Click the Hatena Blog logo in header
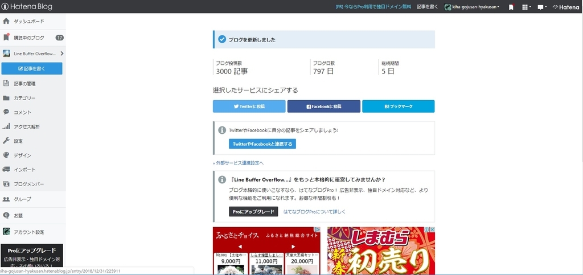 (27, 7)
